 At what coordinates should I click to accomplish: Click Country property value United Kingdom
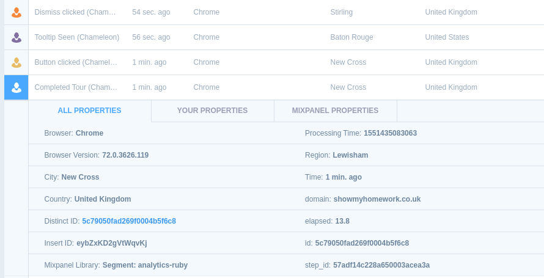coord(103,199)
